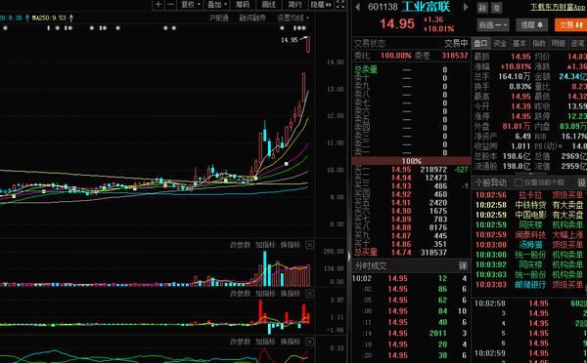Close the volume indicator panel
Viewport: 587px width, 363px height.
click(309, 245)
